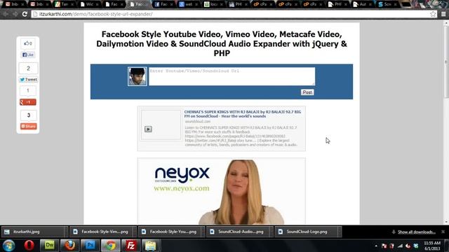This screenshot has width=449, height=252.
Task: Click the Show all downloads link
Action: (x=417, y=232)
